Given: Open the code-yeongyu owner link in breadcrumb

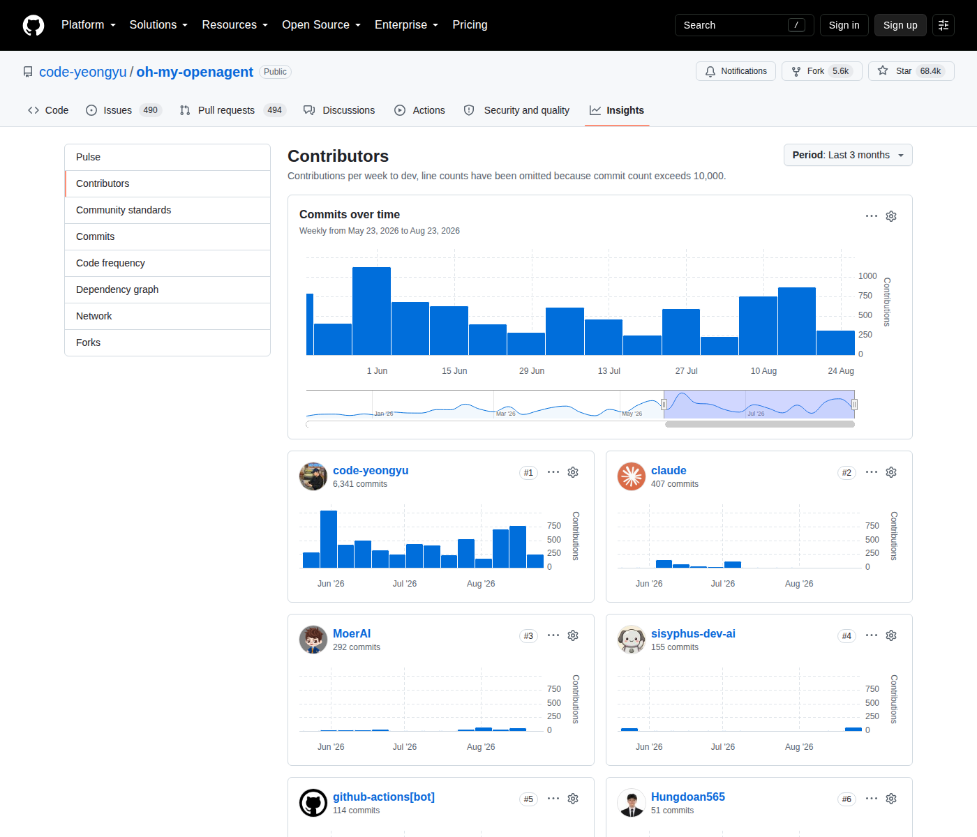Looking at the screenshot, I should pyautogui.click(x=83, y=72).
